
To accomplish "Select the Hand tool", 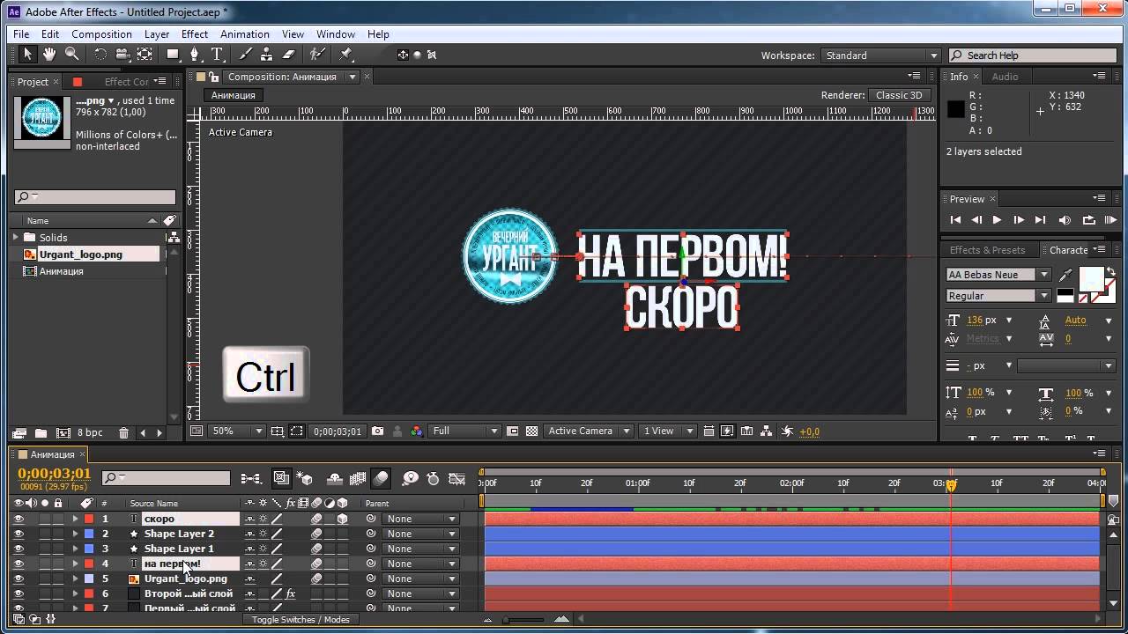I will (x=49, y=55).
